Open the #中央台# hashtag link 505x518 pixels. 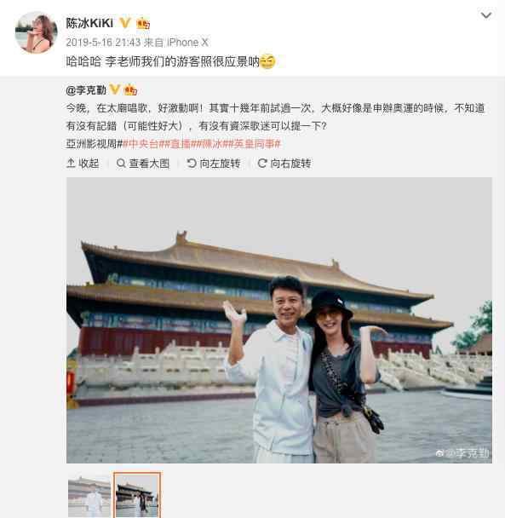(x=142, y=144)
